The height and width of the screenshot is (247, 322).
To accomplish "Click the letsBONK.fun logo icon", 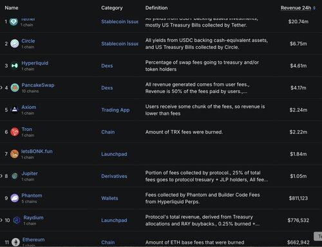I will pos(14,154).
